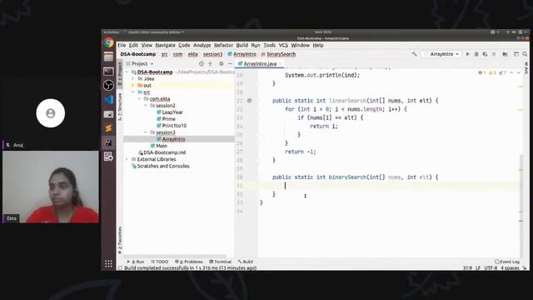Toggle the Project side tool window button
This screenshot has width=533, height=300.
click(x=120, y=73)
